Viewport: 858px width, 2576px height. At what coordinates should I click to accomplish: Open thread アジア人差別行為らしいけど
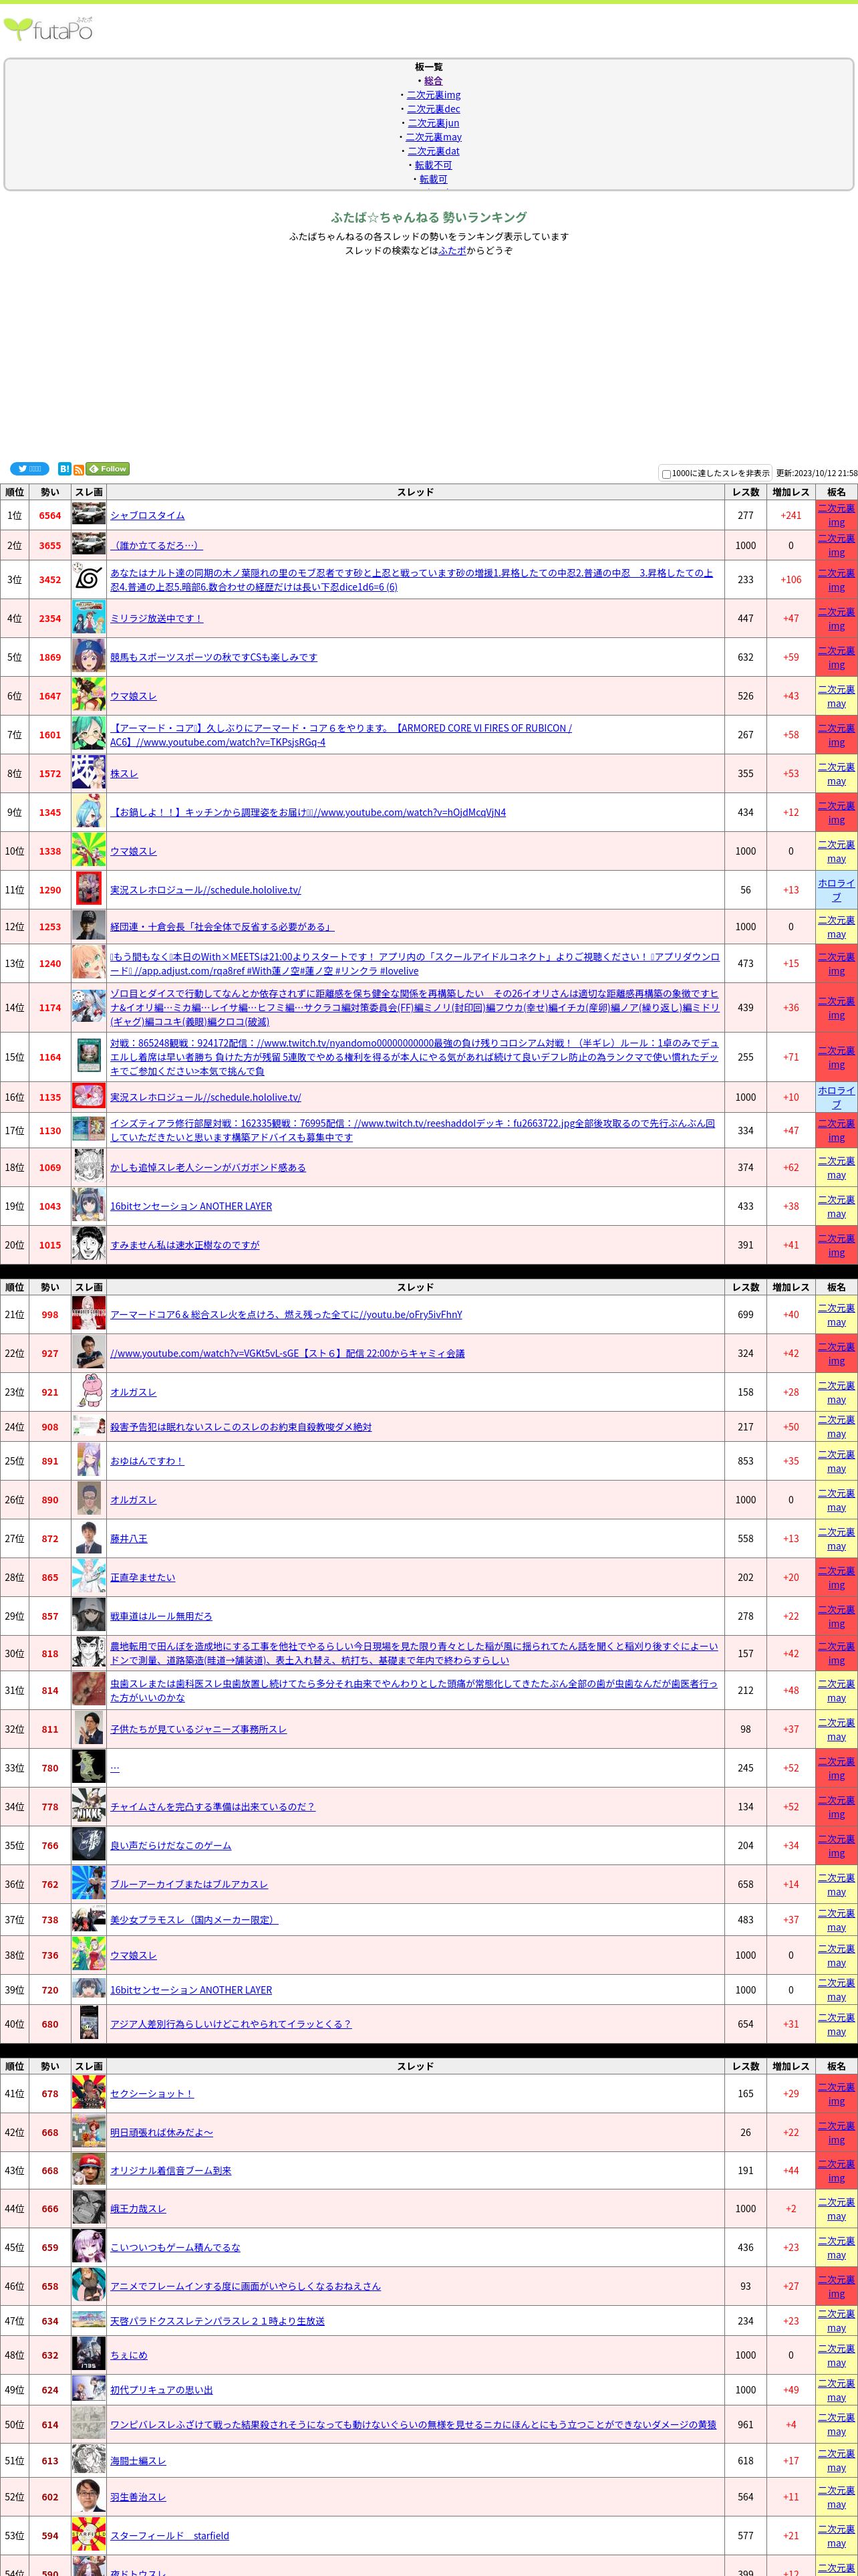(231, 2023)
